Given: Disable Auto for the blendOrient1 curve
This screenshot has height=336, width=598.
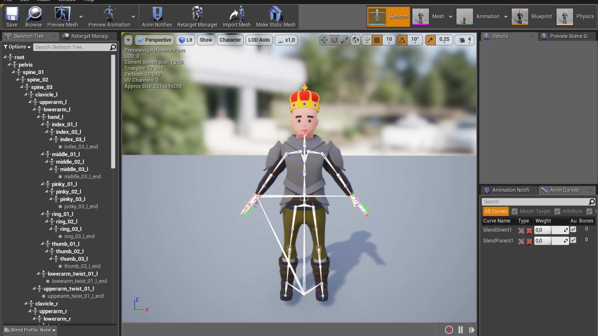Looking at the screenshot, I should point(573,230).
